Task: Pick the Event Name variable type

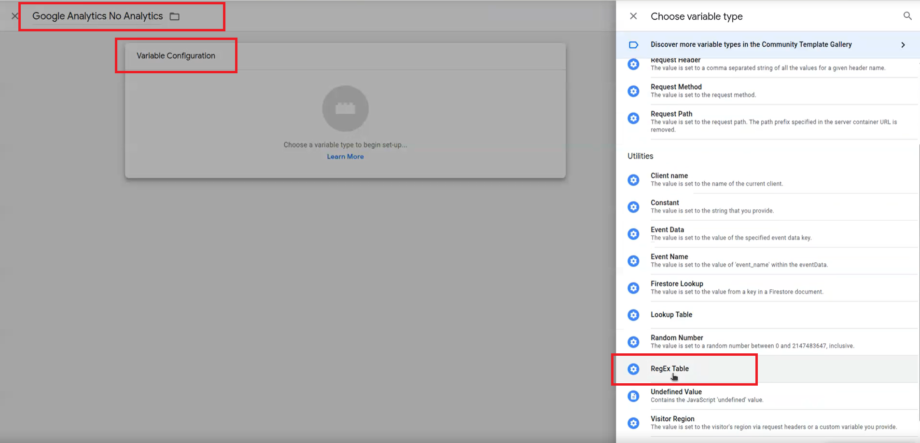Action: [x=767, y=261]
